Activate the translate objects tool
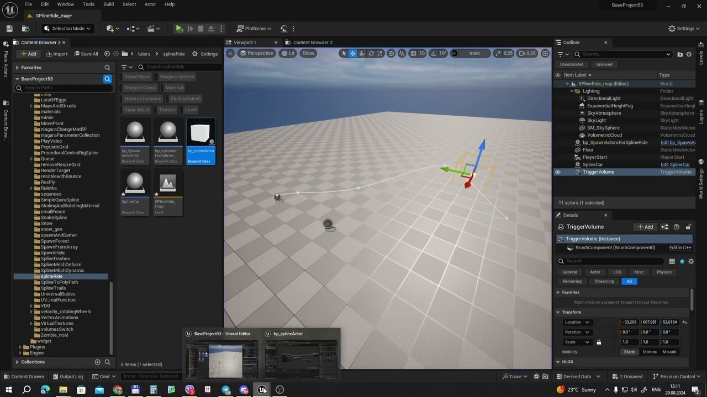This screenshot has height=397, width=707. 352,53
